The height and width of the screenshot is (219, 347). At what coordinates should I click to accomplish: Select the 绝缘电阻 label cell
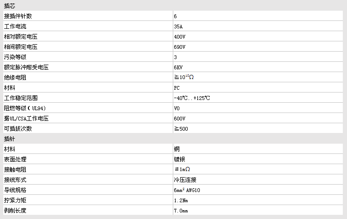[x=15, y=78]
